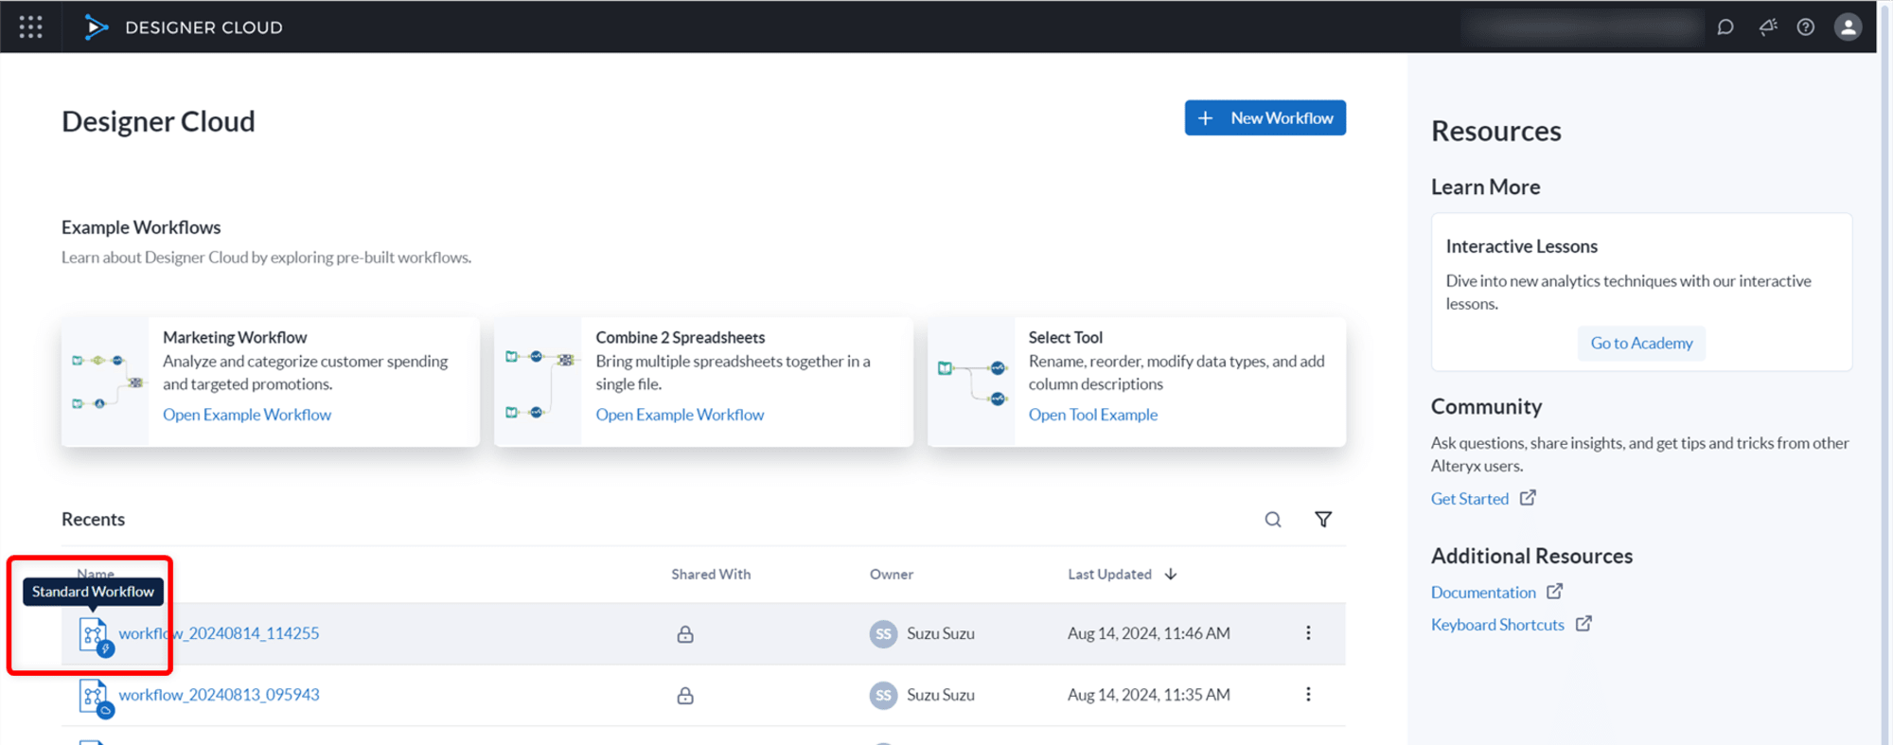Viewport: 1893px width, 745px height.
Task: Click the Aug 14, 2024, 11:46 AM cell
Action: point(1149,633)
